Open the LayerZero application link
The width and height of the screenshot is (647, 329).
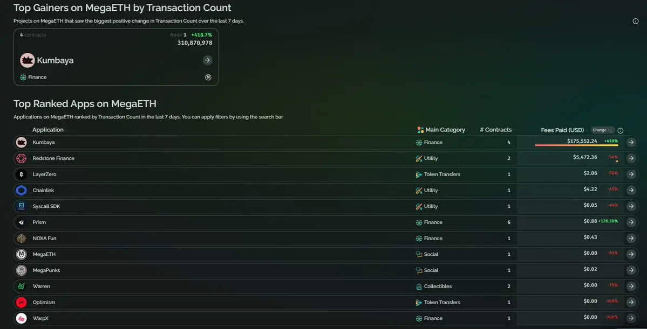point(45,174)
